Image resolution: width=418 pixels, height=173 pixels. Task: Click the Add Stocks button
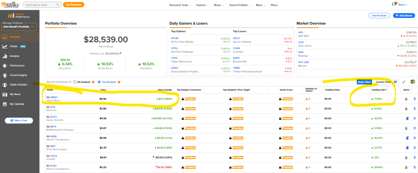point(403,16)
